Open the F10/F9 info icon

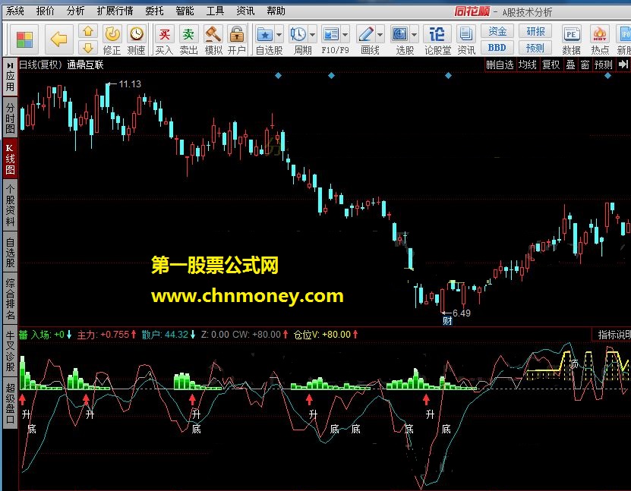(x=331, y=35)
